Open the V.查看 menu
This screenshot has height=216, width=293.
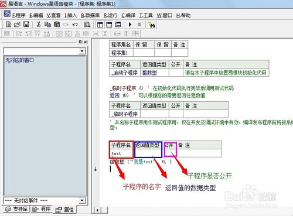click(x=54, y=15)
